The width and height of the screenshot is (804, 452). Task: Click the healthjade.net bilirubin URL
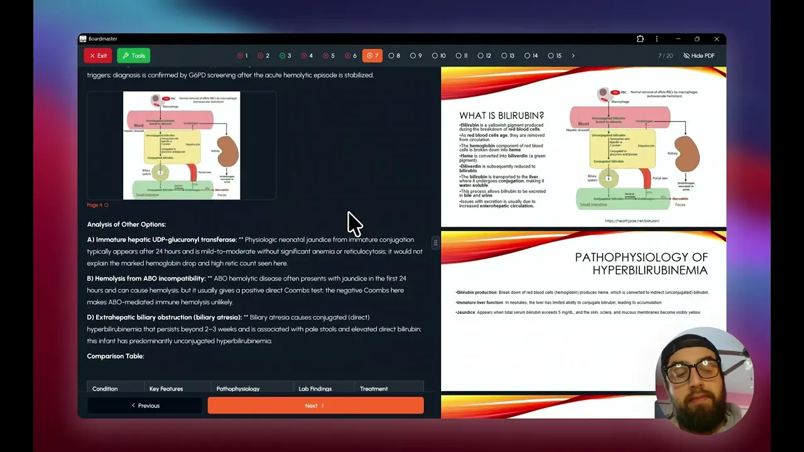[x=632, y=221]
